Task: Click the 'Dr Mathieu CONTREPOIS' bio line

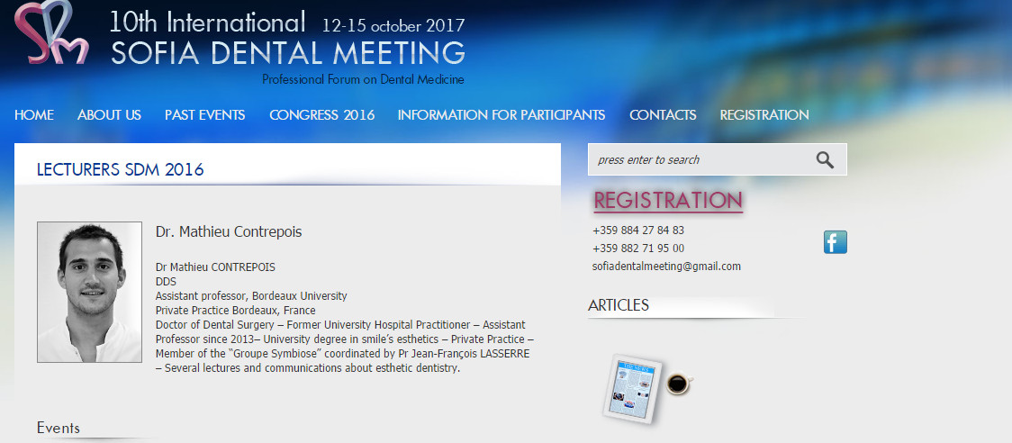Action: [215, 267]
